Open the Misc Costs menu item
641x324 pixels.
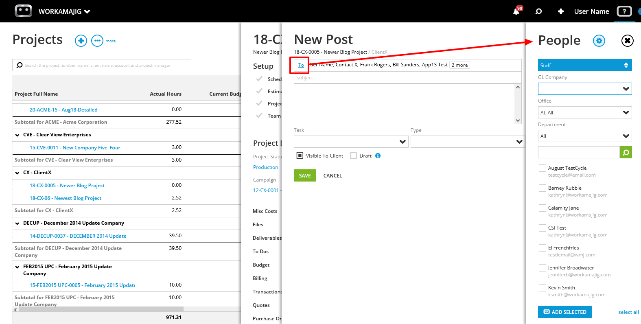(x=265, y=211)
